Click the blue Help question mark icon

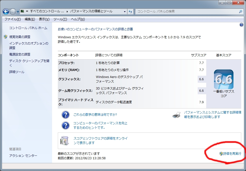(241, 25)
